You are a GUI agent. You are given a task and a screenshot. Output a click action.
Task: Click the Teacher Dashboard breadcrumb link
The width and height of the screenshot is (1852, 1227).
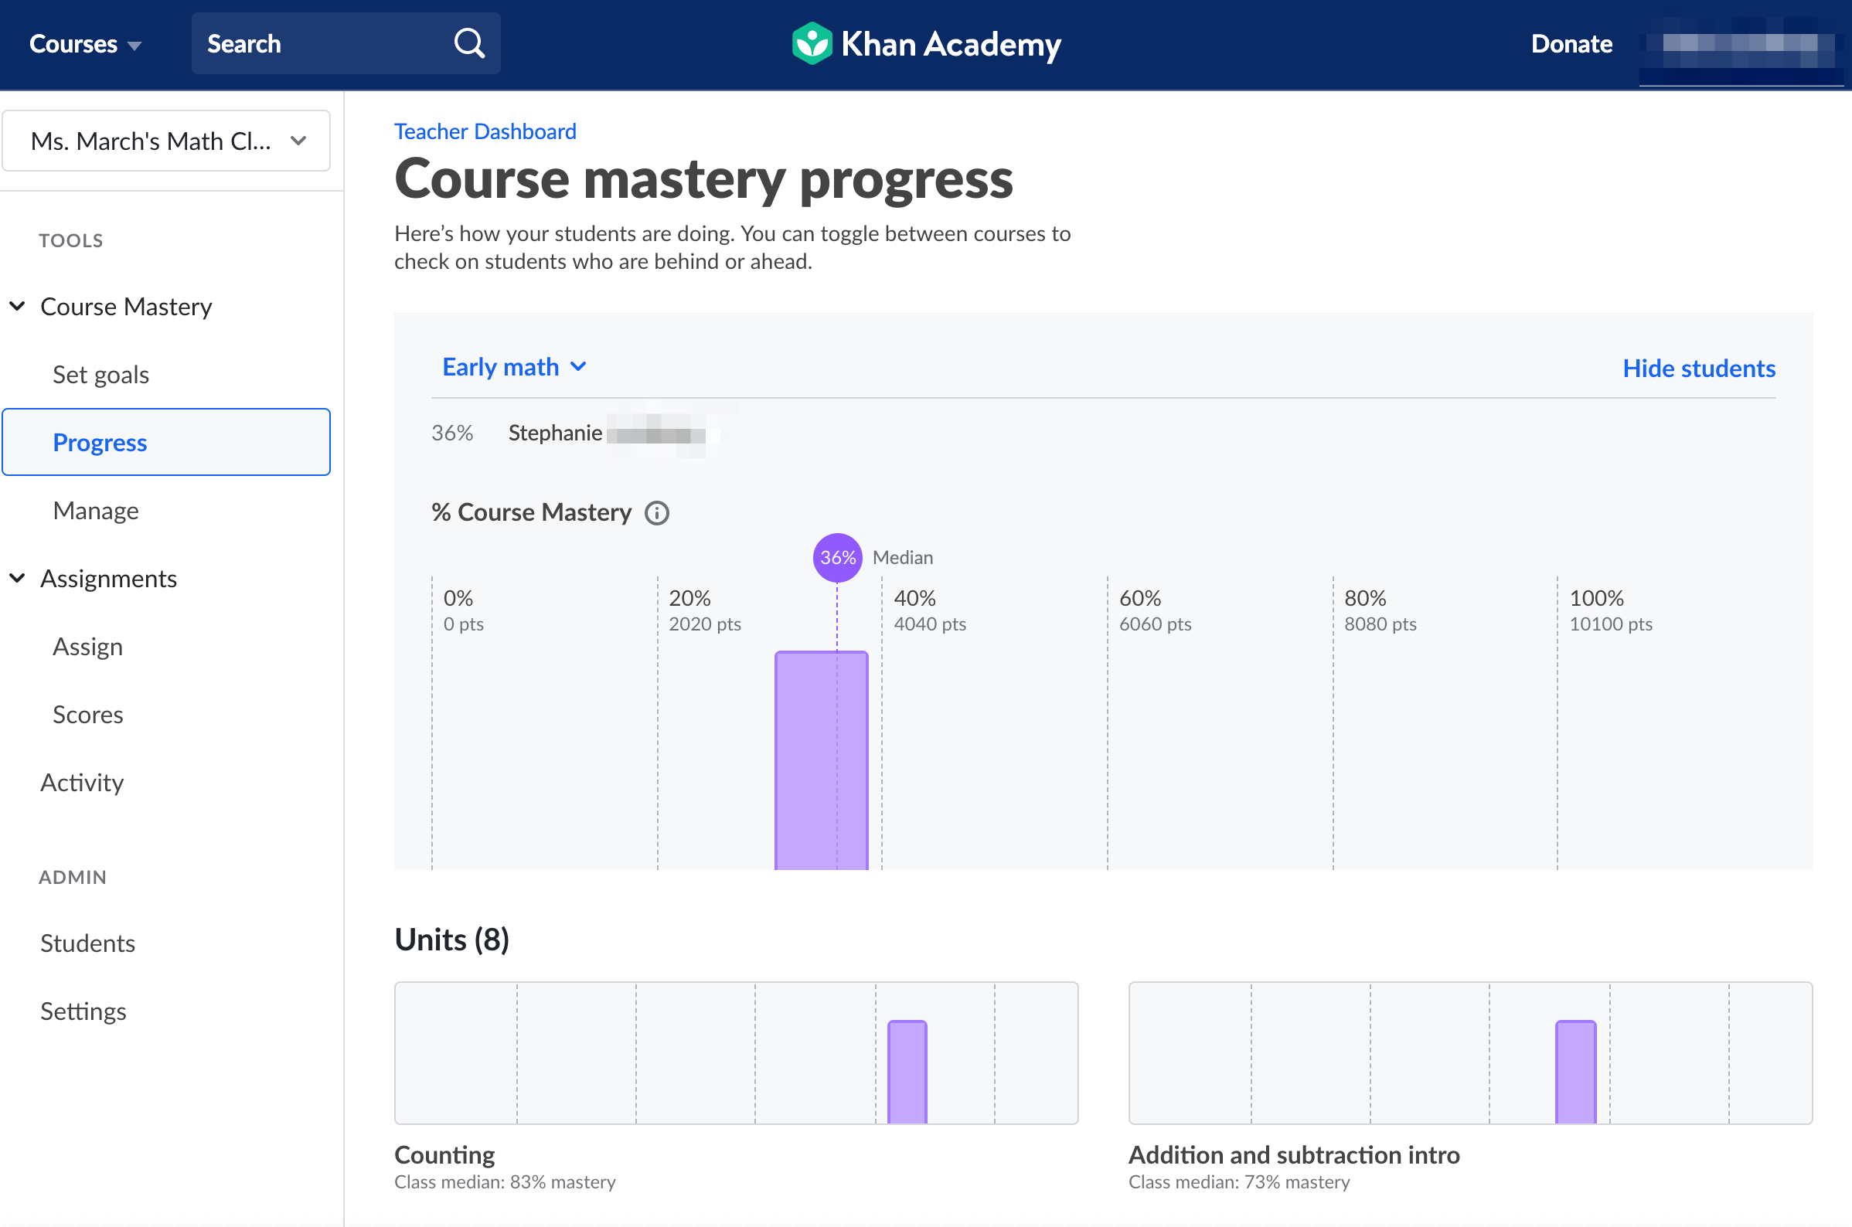485,131
